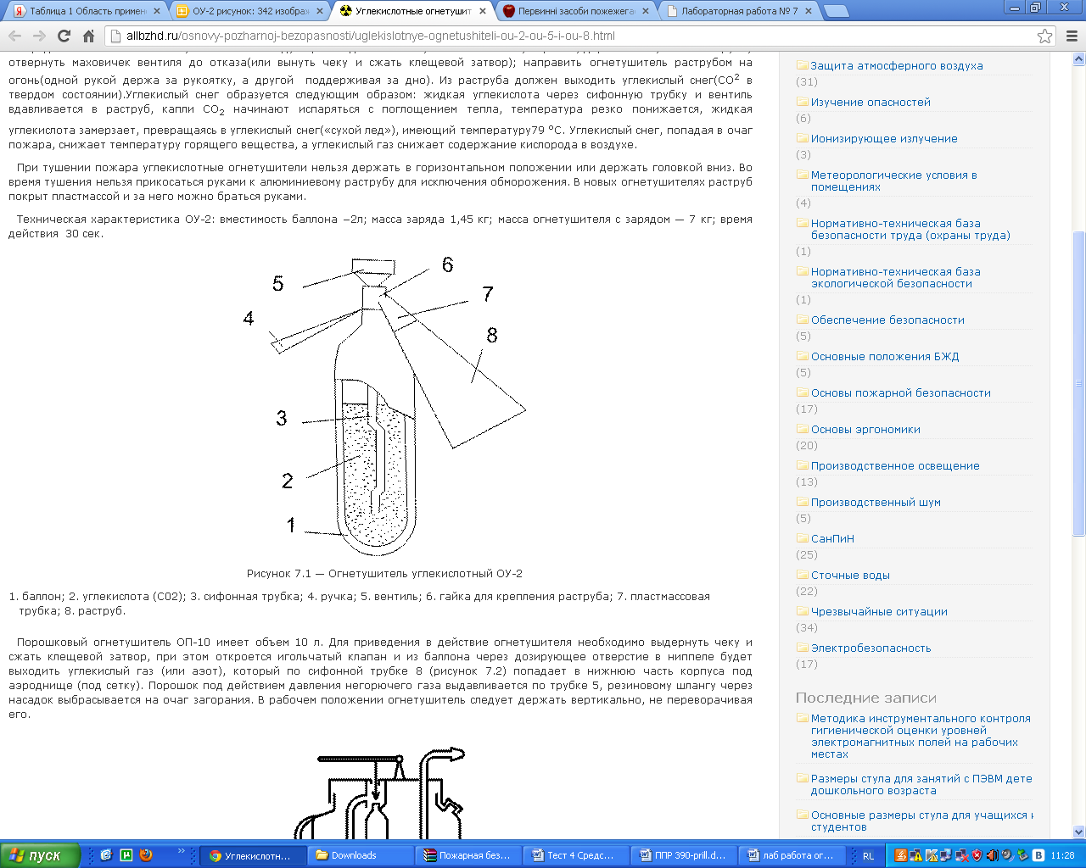
Task: Open the 'Основные положения БЖД' category
Action: click(885, 356)
